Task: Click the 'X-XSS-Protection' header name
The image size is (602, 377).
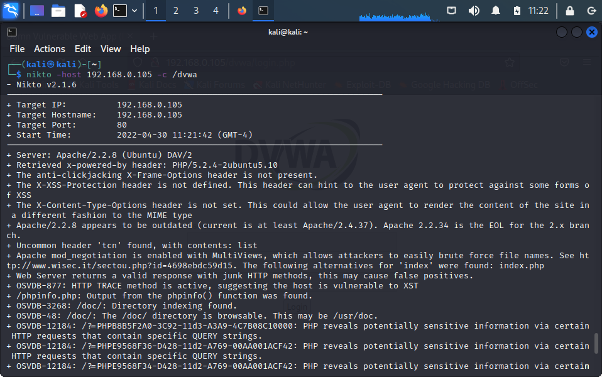Action: click(77, 185)
